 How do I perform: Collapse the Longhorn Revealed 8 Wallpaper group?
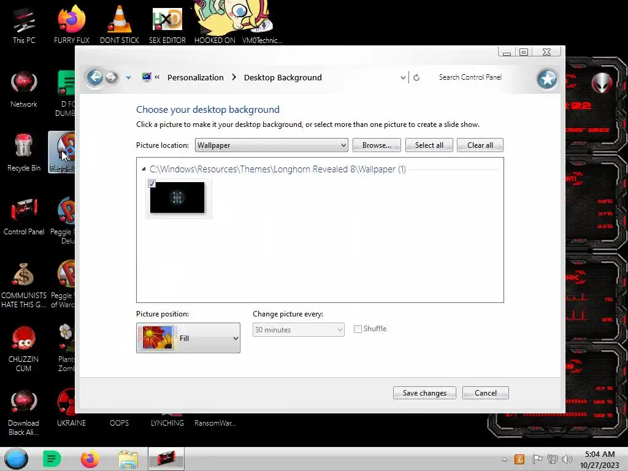144,169
